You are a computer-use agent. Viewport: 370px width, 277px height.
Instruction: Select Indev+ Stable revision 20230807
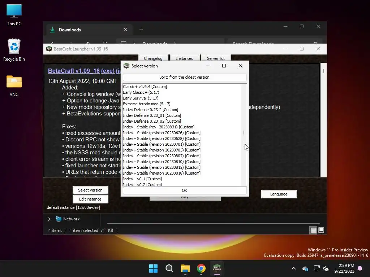(162, 156)
